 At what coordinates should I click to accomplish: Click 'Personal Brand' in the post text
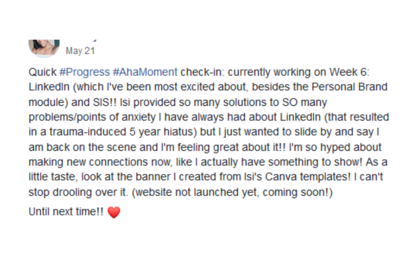349,87
